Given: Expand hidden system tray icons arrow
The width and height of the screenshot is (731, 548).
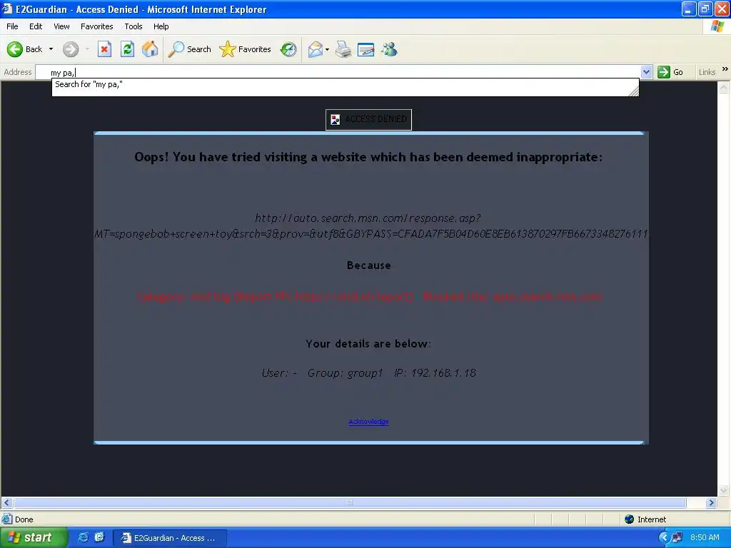Looking at the screenshot, I should [665, 538].
